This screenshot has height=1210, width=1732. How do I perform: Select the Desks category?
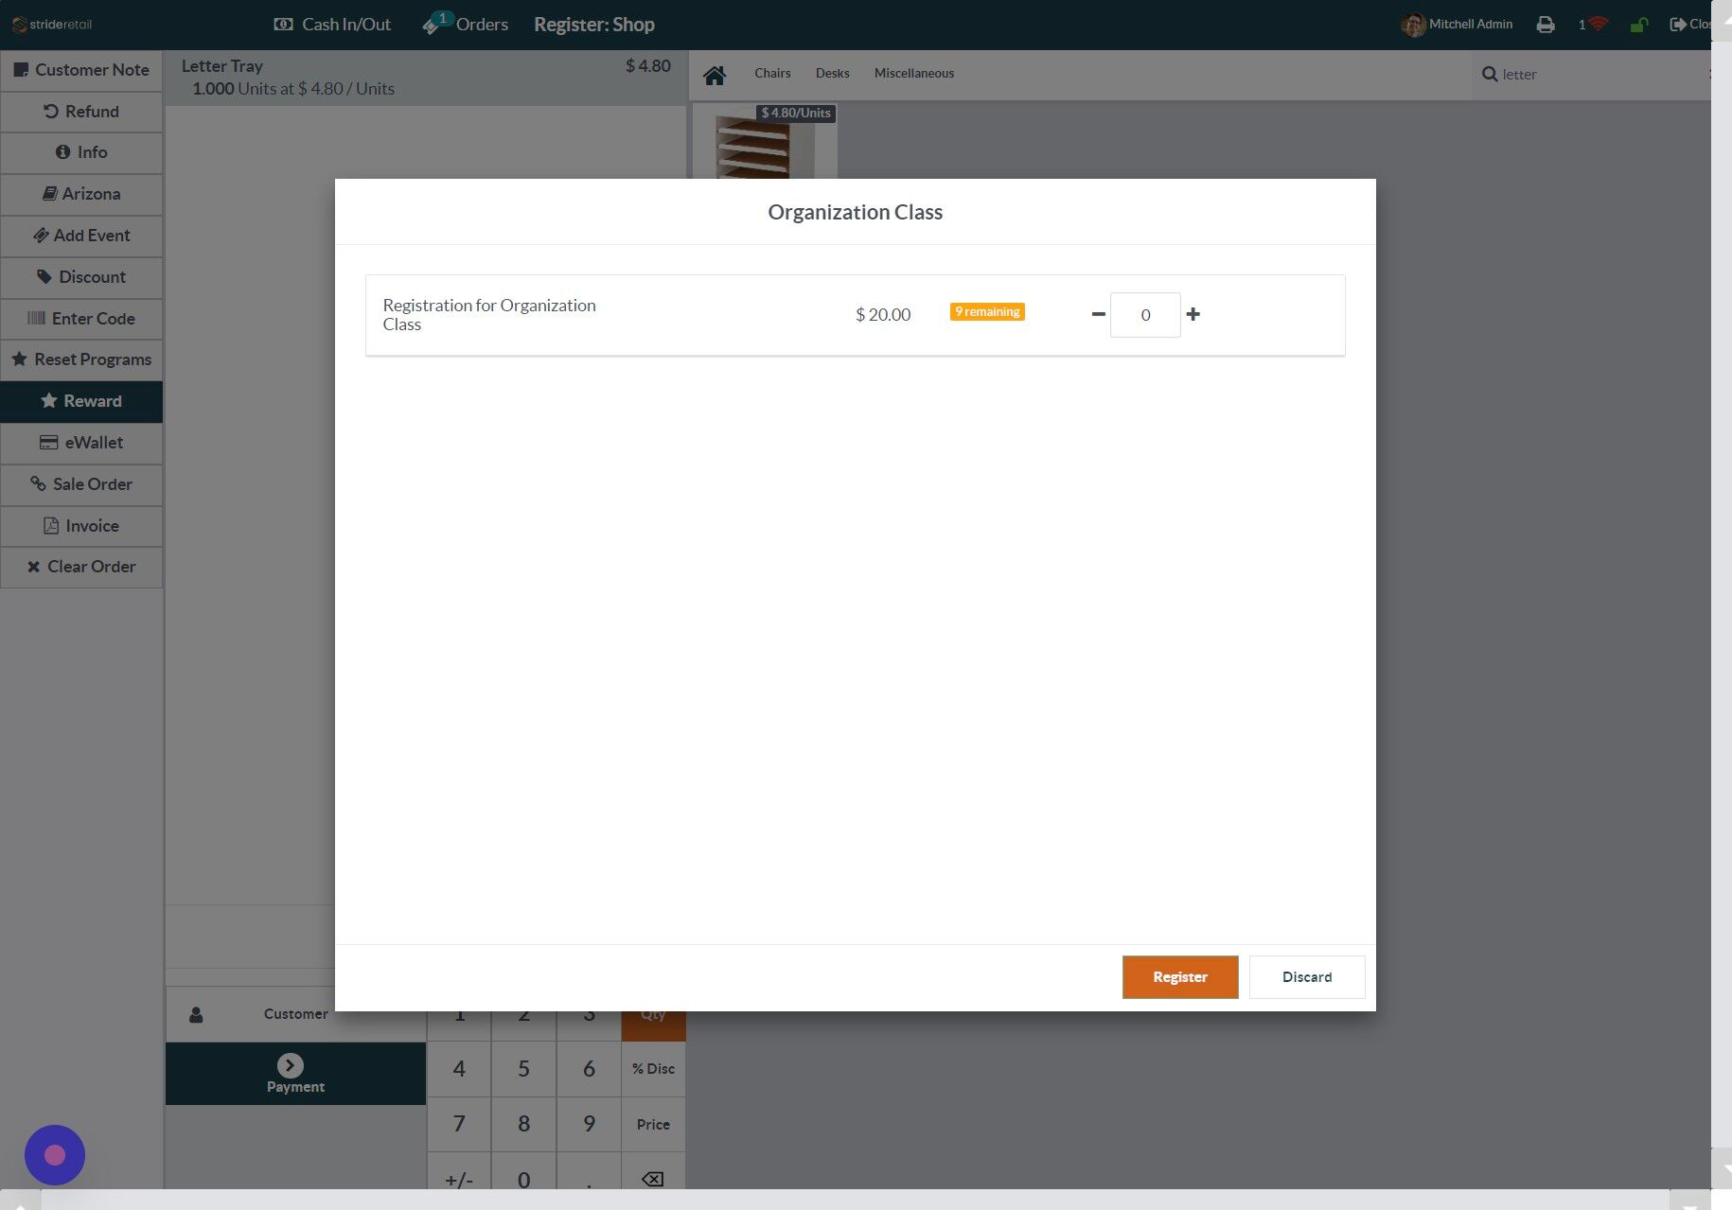(832, 74)
